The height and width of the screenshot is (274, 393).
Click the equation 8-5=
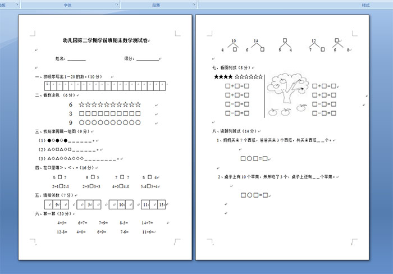[124, 222]
